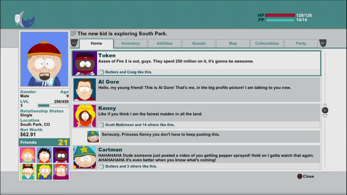347x195 pixels.
Task: Select the black-haired friend thumbnail
Action: (x=44, y=155)
